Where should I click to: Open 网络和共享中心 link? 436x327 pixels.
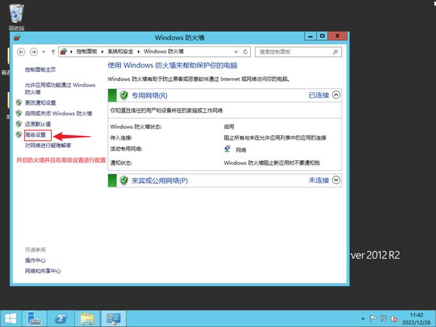(43, 271)
